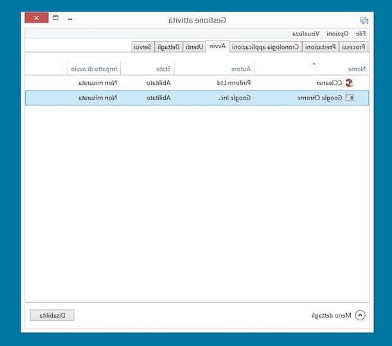
Task: Sort by Impatto di avvio column header
Action: coord(94,68)
